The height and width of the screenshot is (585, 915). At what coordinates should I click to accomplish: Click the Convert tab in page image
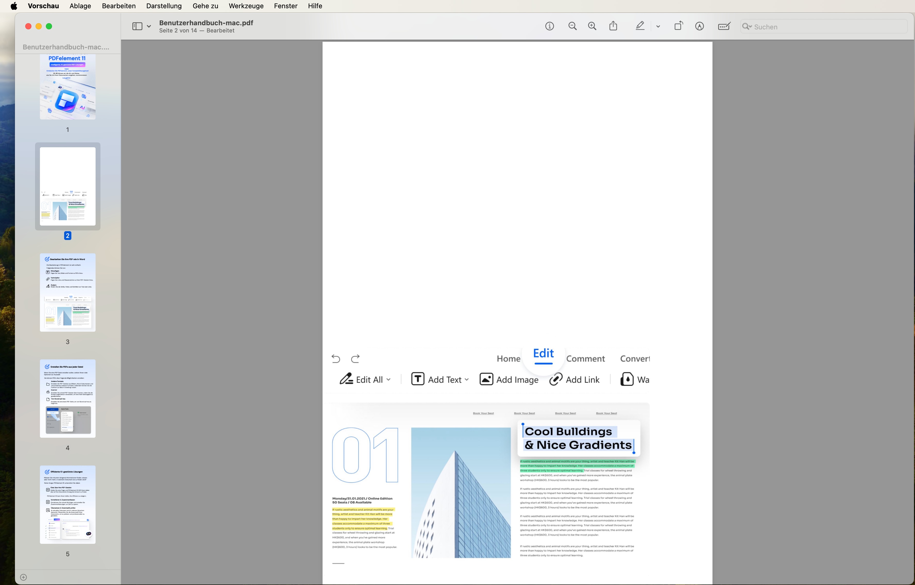click(635, 359)
